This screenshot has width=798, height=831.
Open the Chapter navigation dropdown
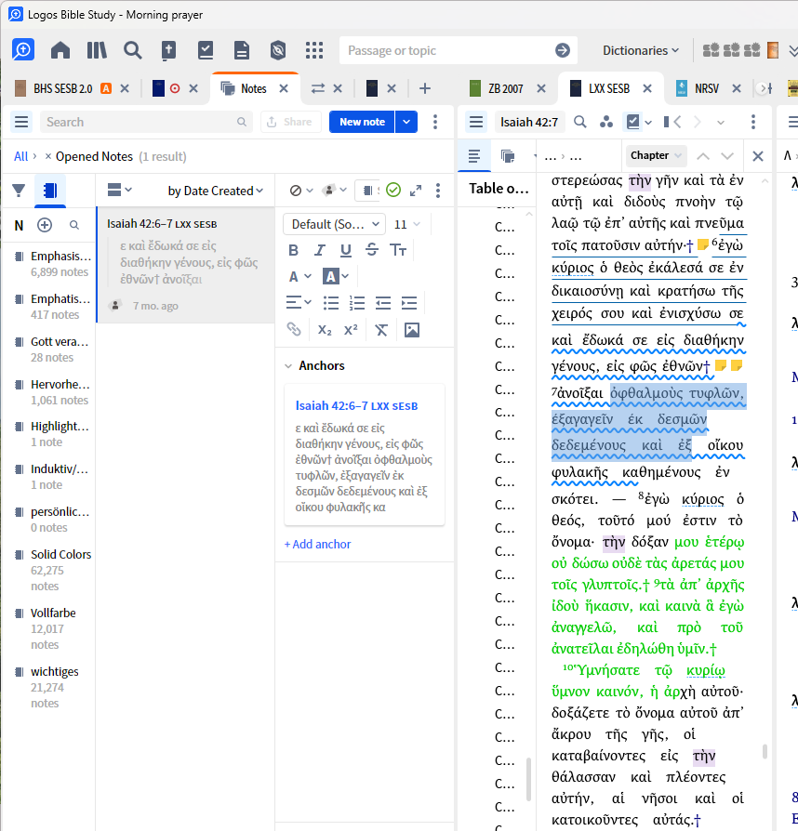click(x=656, y=155)
